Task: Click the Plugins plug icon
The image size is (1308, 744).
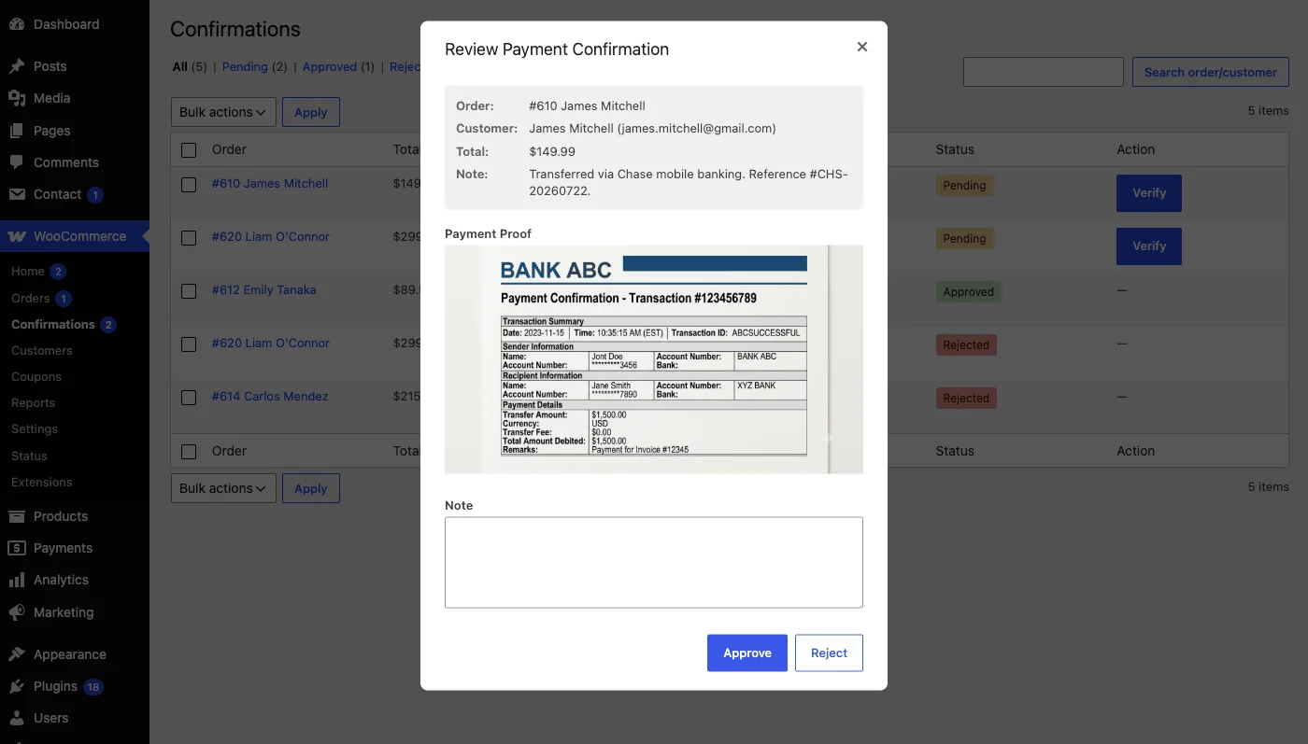Action: coord(17,686)
